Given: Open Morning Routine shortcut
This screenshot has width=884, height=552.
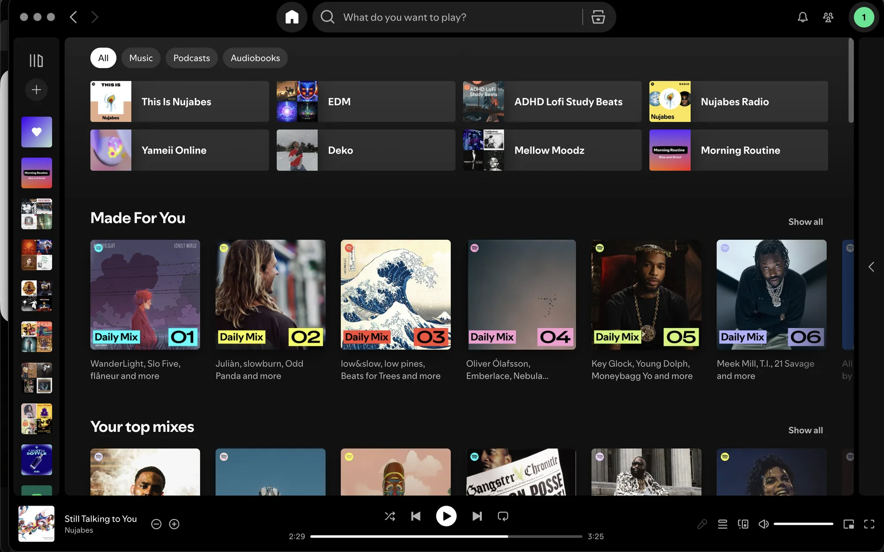Looking at the screenshot, I should (739, 150).
